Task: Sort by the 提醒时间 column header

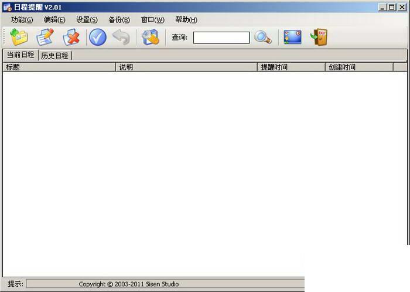Action: tap(291, 67)
